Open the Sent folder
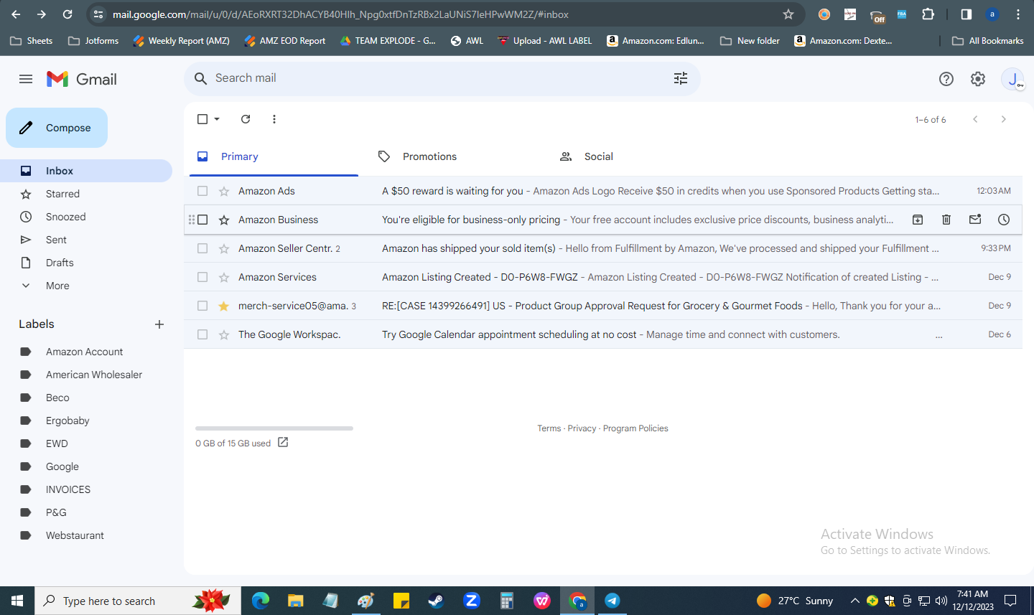 (x=86, y=240)
